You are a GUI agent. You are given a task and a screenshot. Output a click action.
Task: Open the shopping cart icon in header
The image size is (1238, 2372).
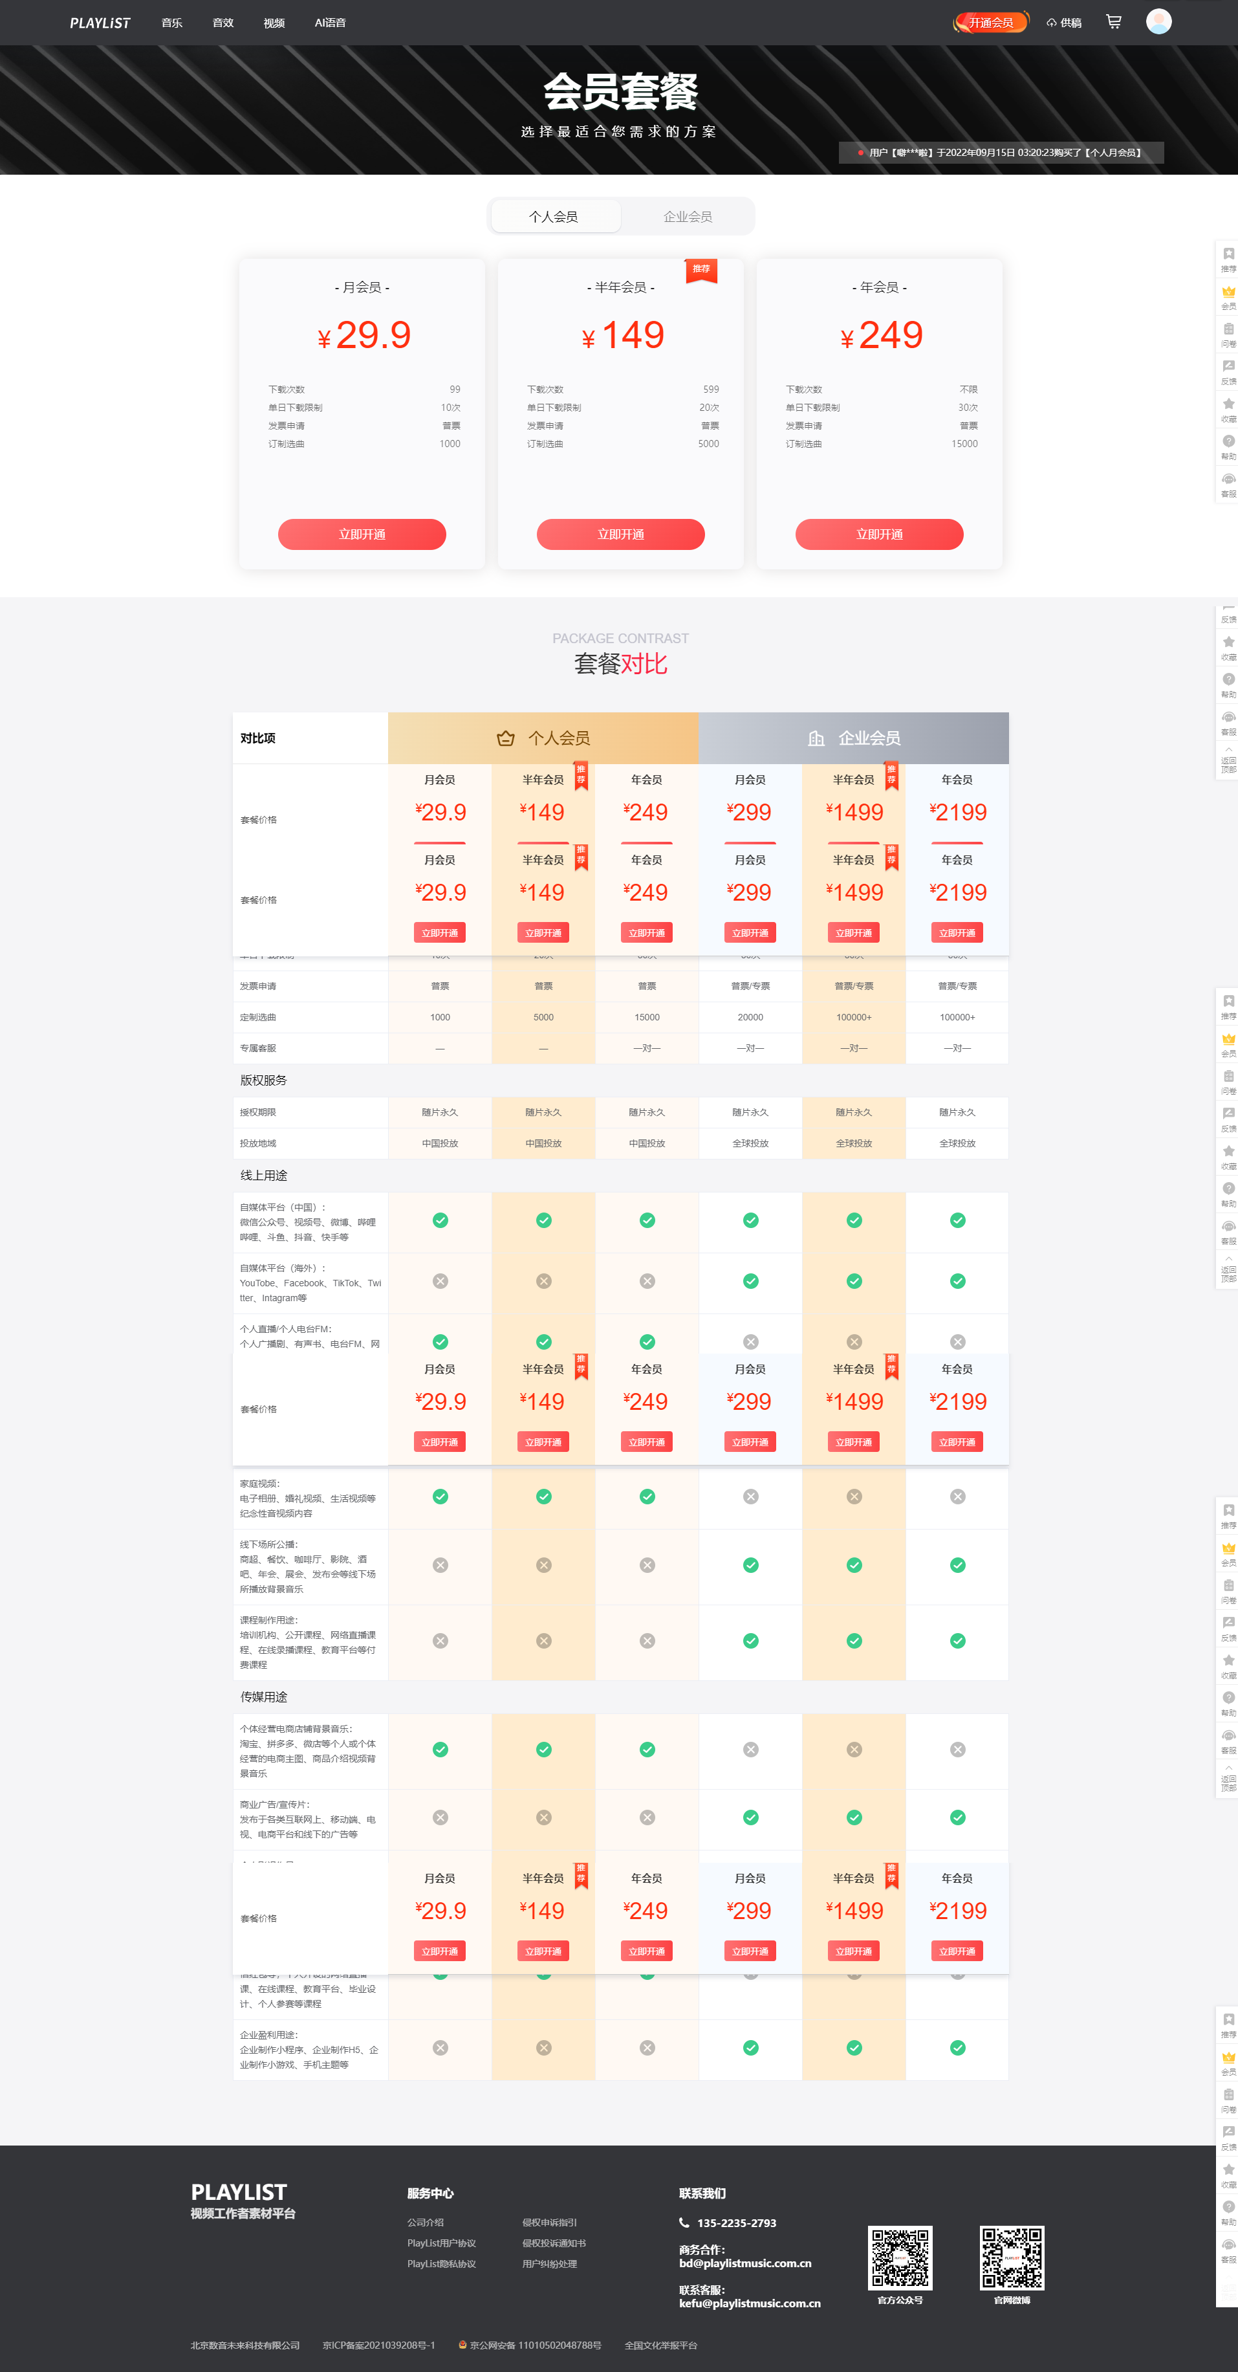click(x=1114, y=22)
